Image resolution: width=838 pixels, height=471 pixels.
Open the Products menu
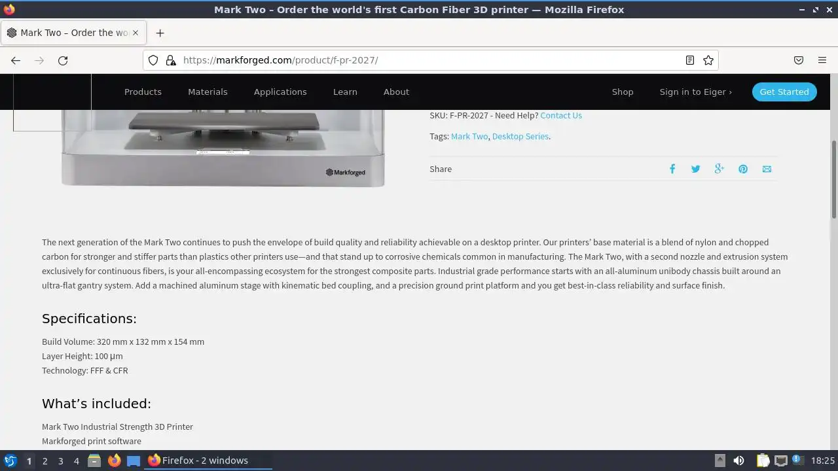click(x=143, y=92)
